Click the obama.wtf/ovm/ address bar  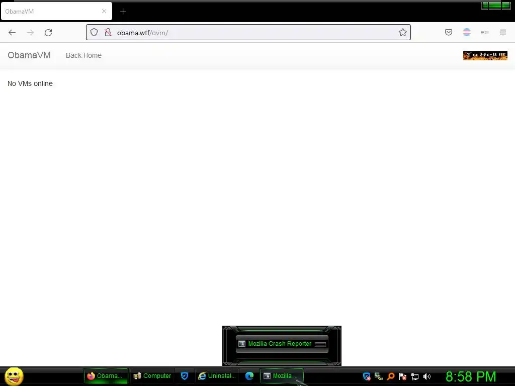click(248, 32)
